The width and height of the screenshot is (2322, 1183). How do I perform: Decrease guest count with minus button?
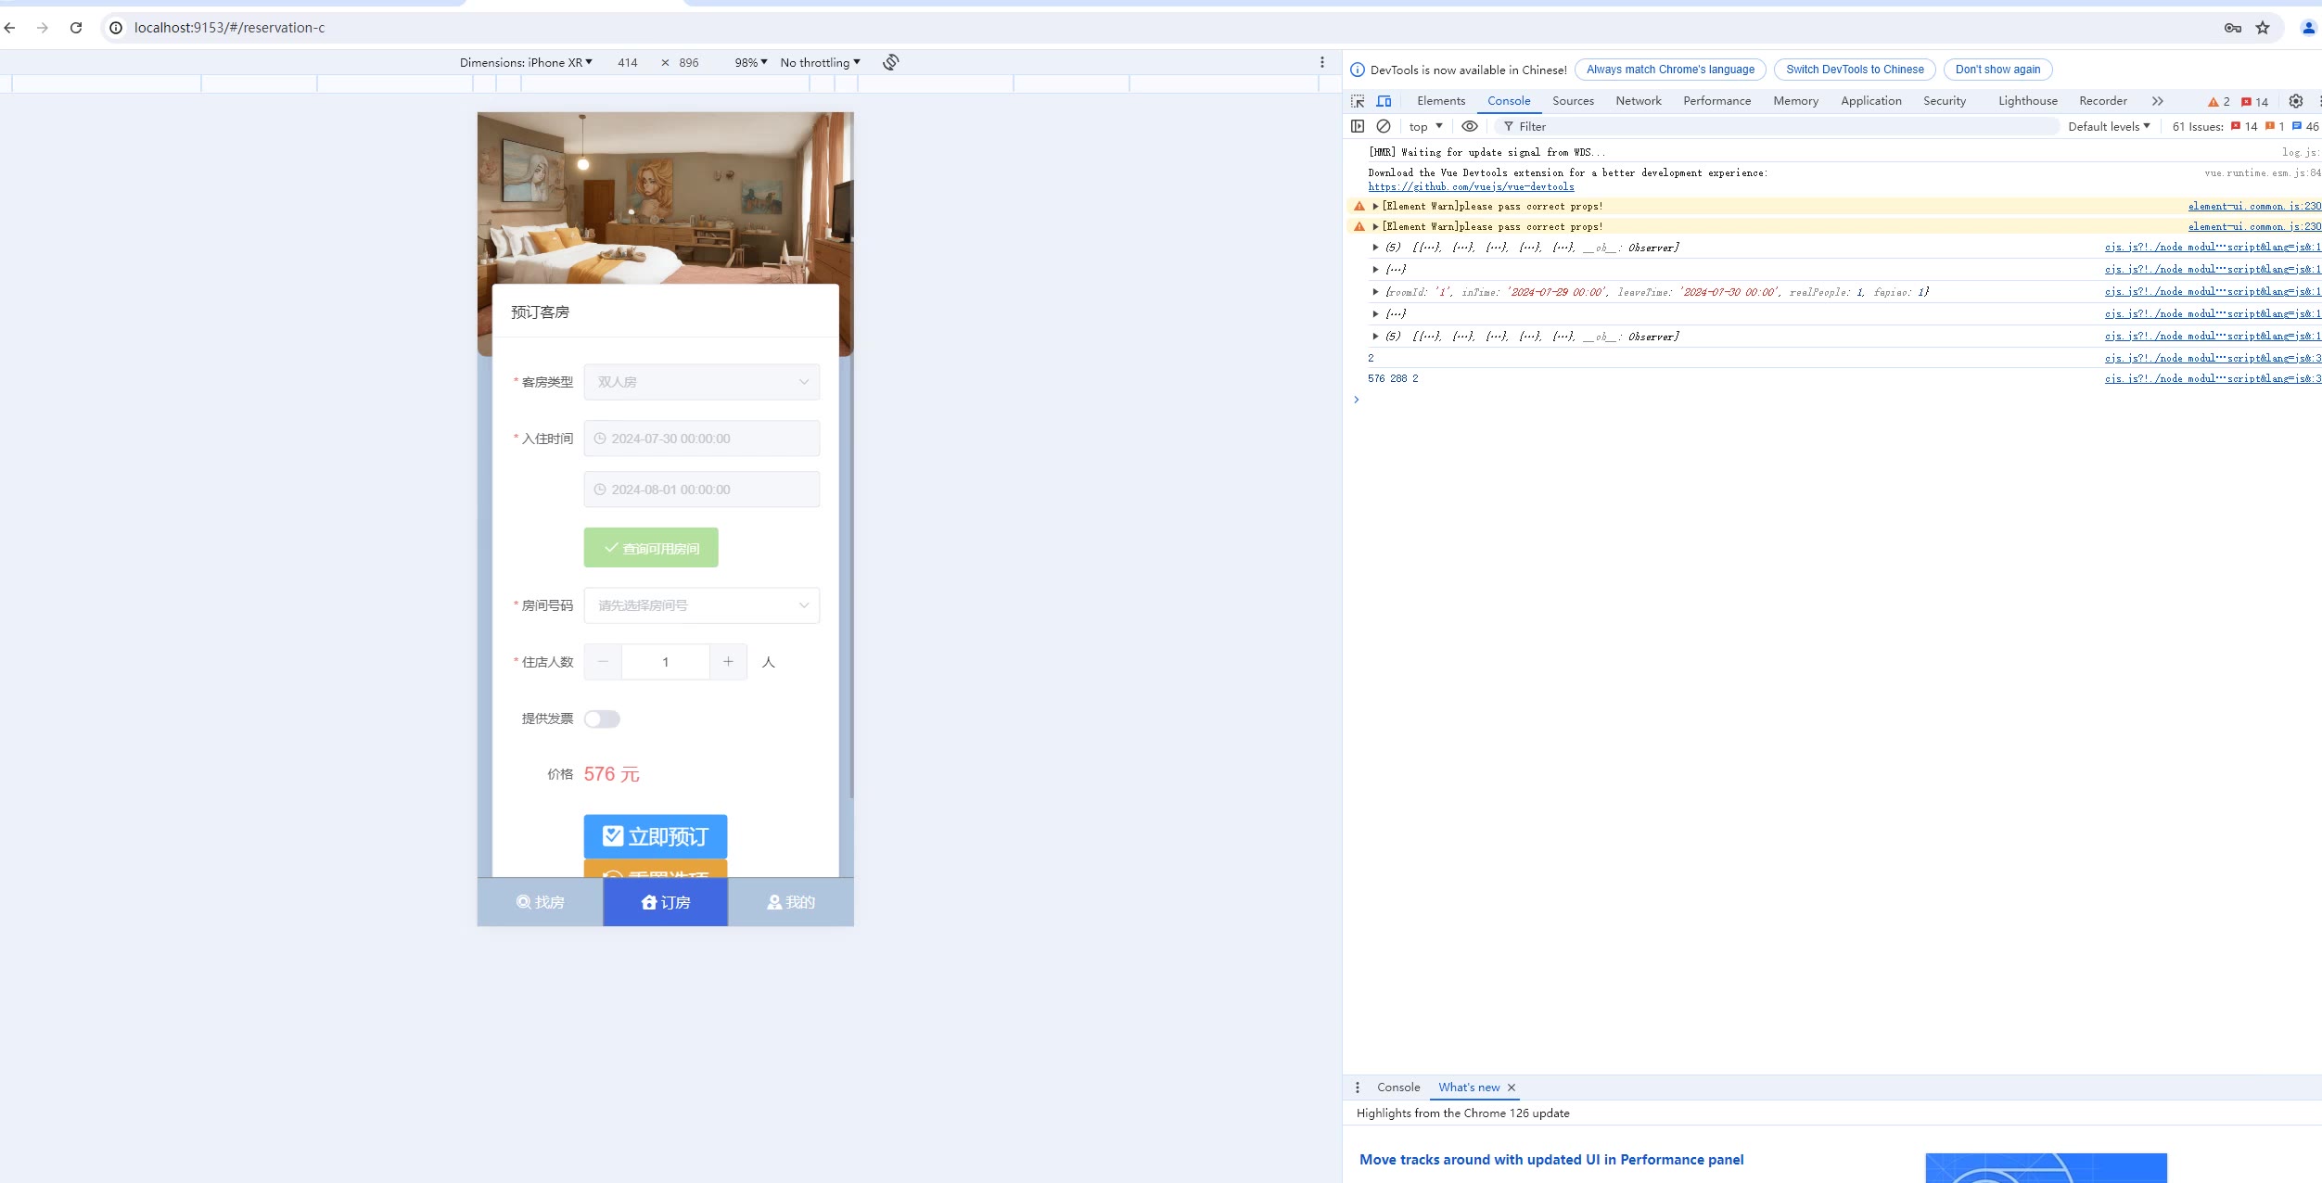[603, 662]
